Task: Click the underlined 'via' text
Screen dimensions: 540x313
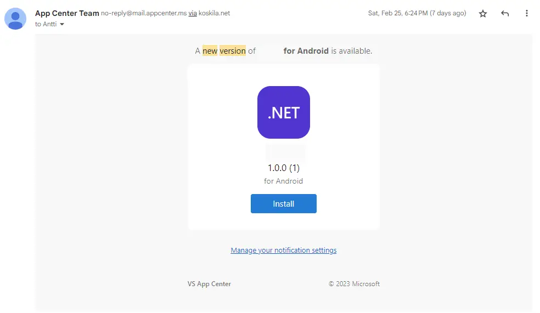Action: (193, 13)
